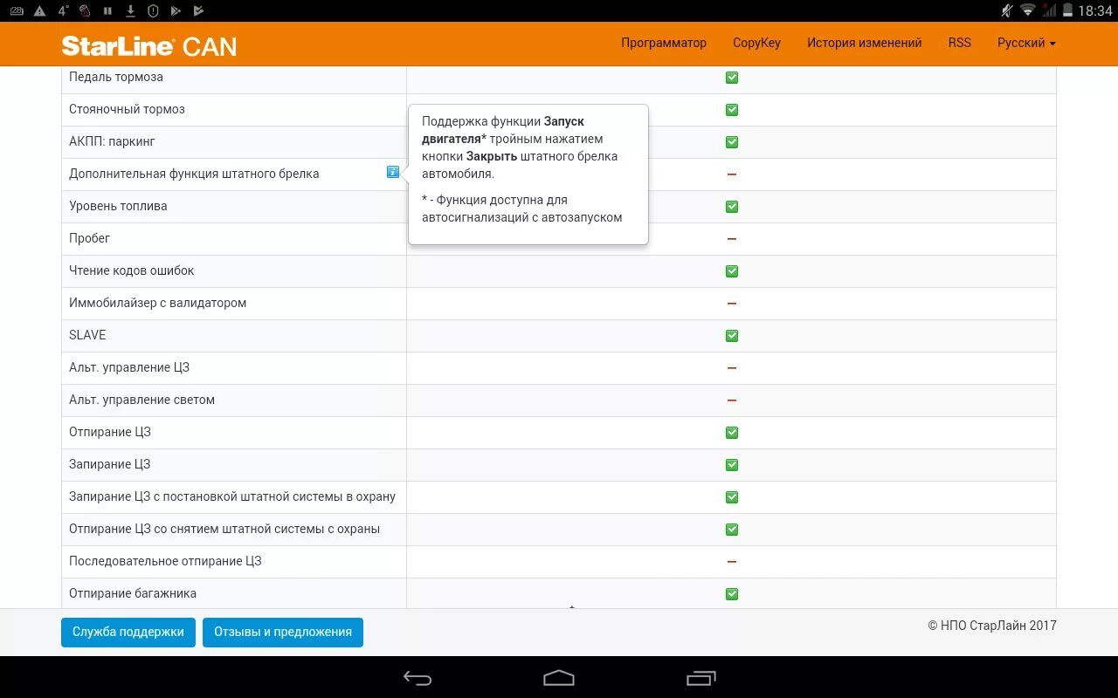Click green check icon in Стояночный тормоз row
The height and width of the screenshot is (698, 1118).
pyautogui.click(x=732, y=110)
